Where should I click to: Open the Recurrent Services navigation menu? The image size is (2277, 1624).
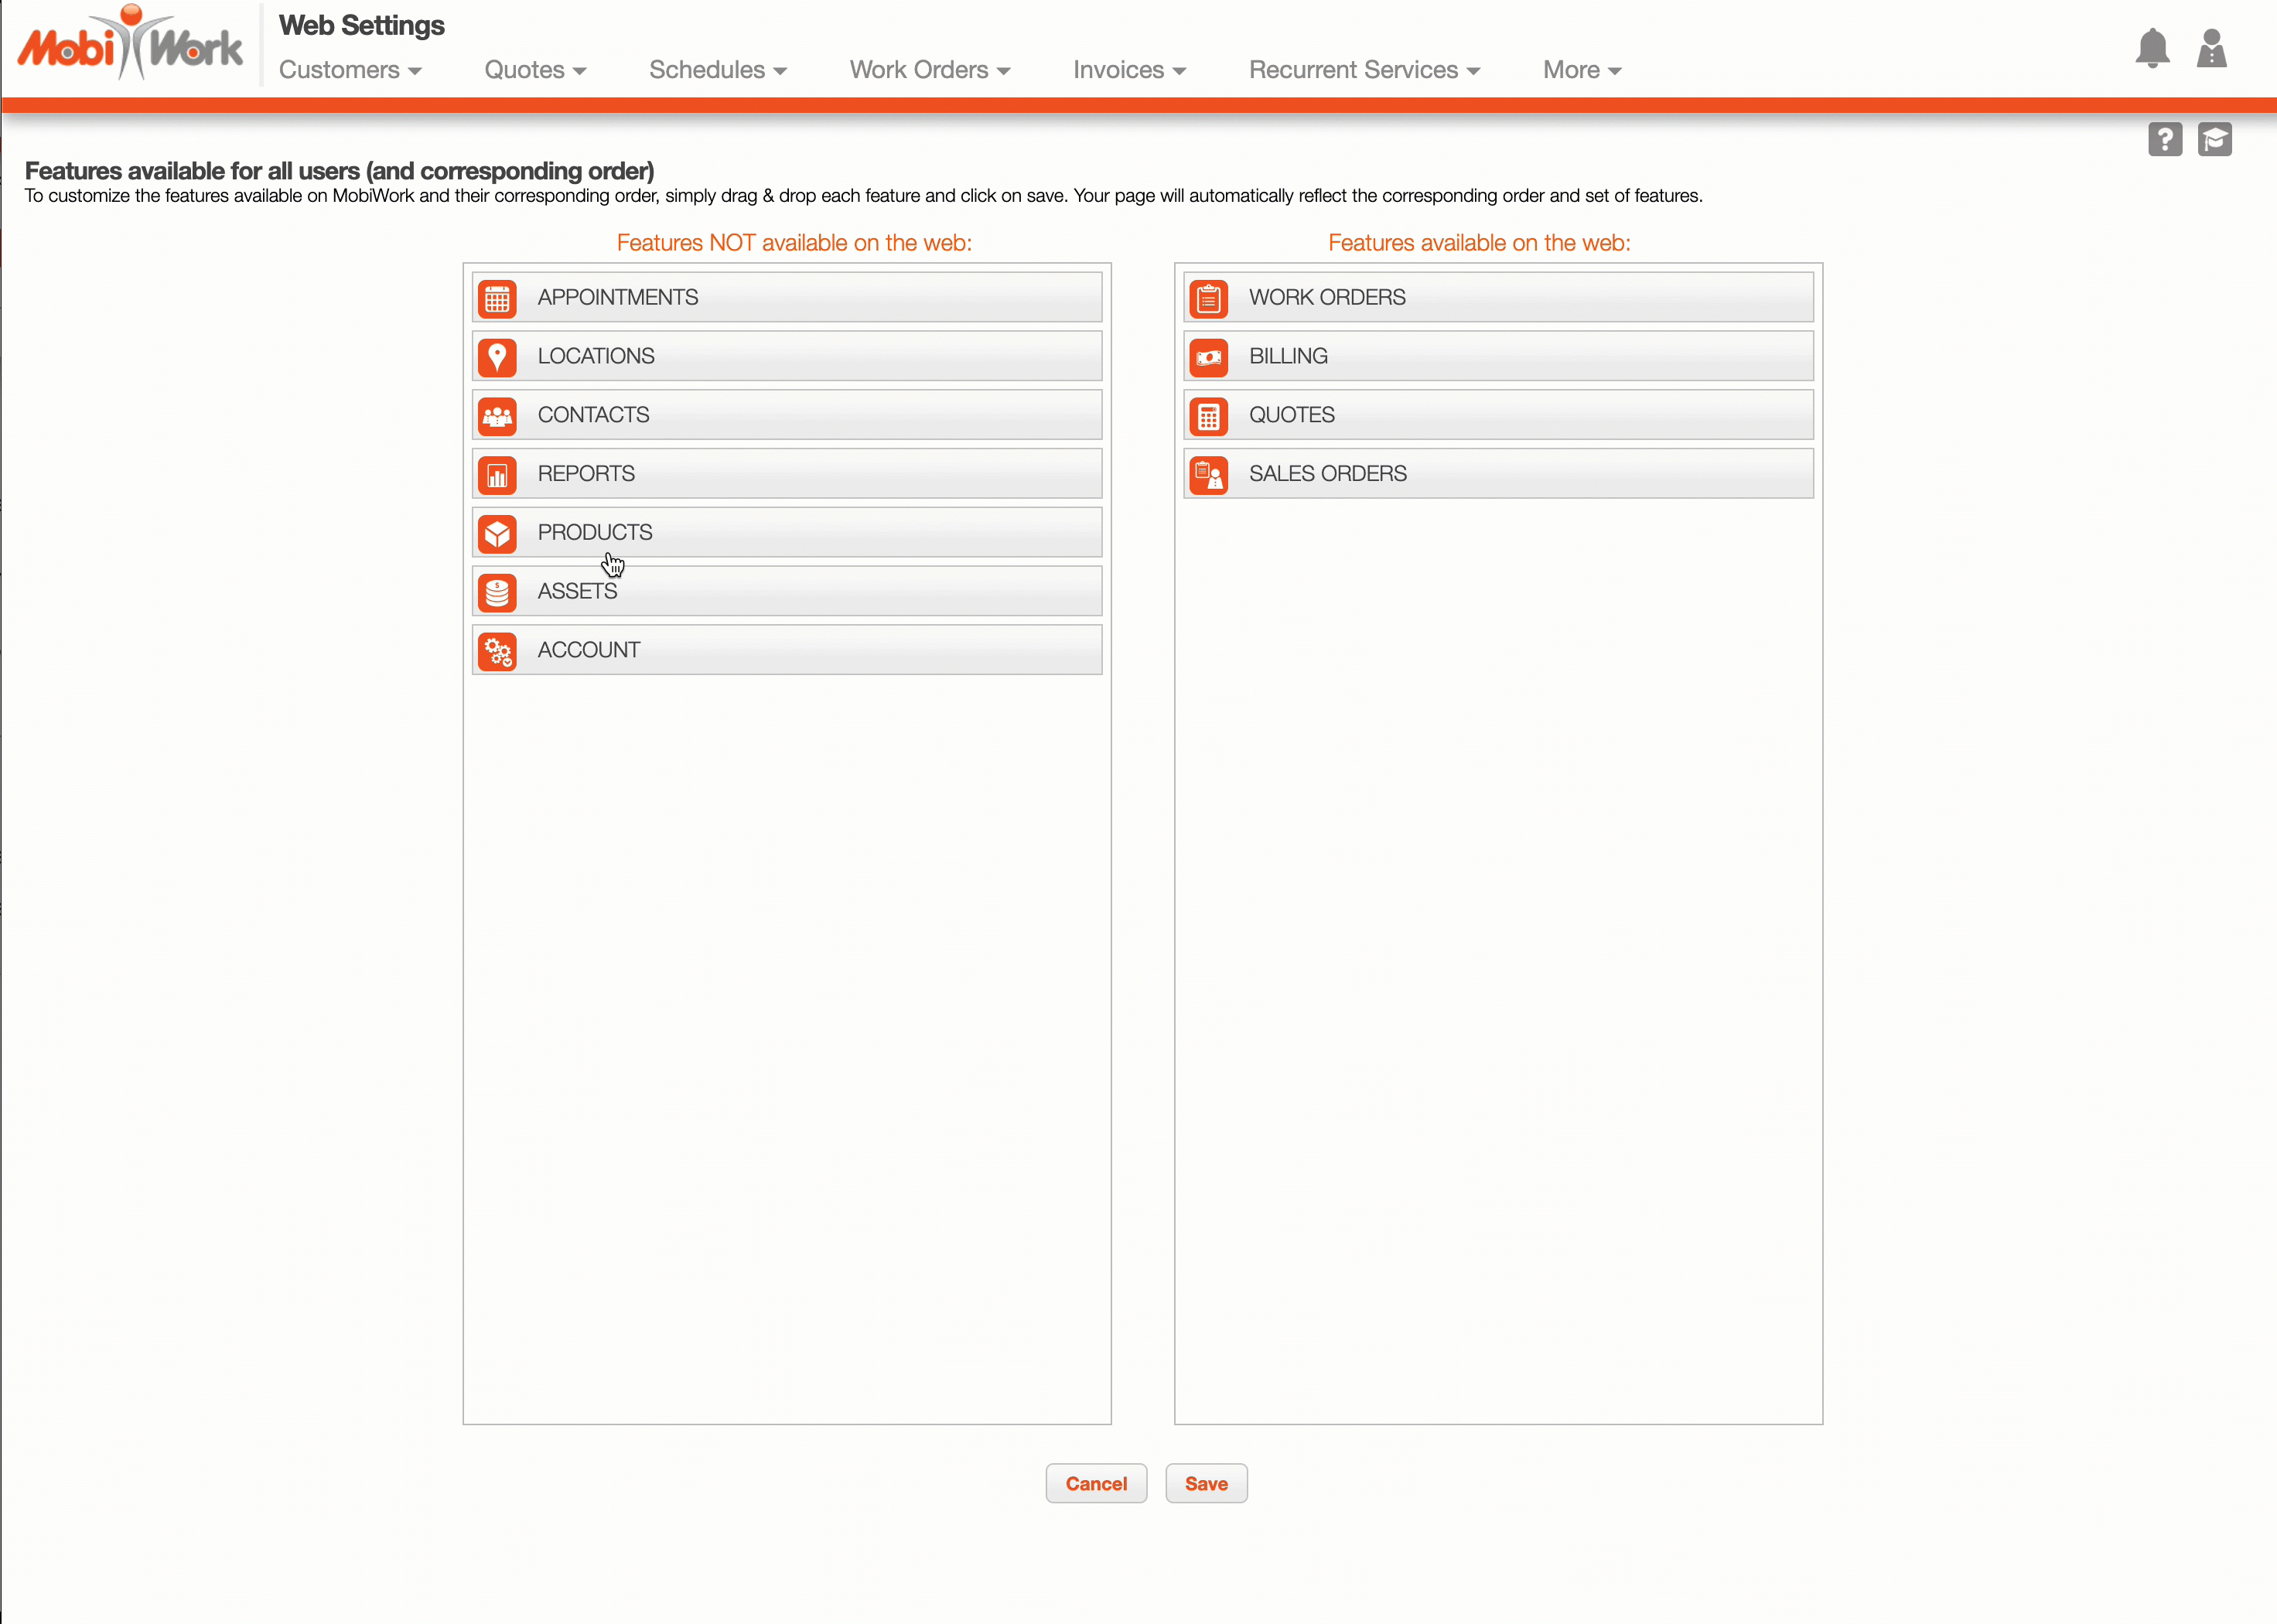pyautogui.click(x=1363, y=70)
